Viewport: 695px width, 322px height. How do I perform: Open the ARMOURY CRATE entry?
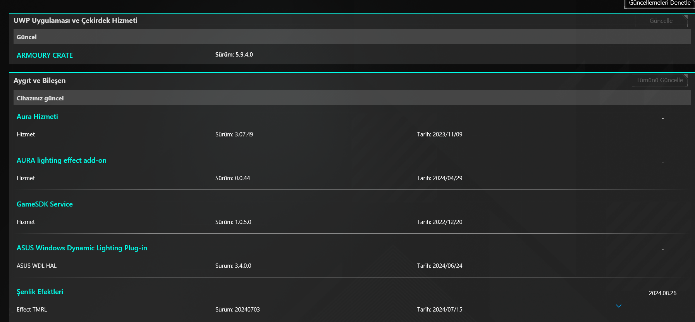point(45,55)
